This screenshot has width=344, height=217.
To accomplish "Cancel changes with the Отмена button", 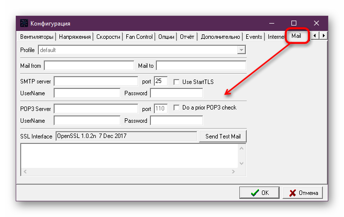I will click(303, 193).
